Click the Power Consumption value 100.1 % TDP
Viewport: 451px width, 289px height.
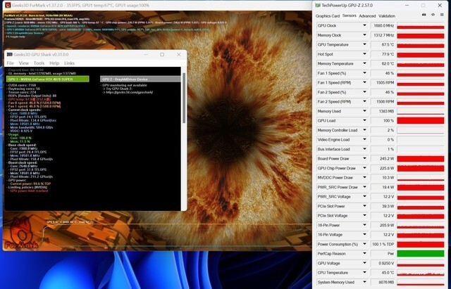[383, 244]
